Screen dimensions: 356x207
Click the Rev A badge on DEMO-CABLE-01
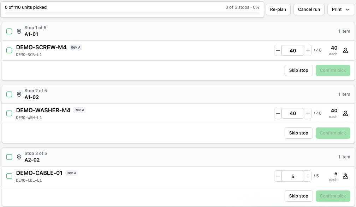point(71,173)
